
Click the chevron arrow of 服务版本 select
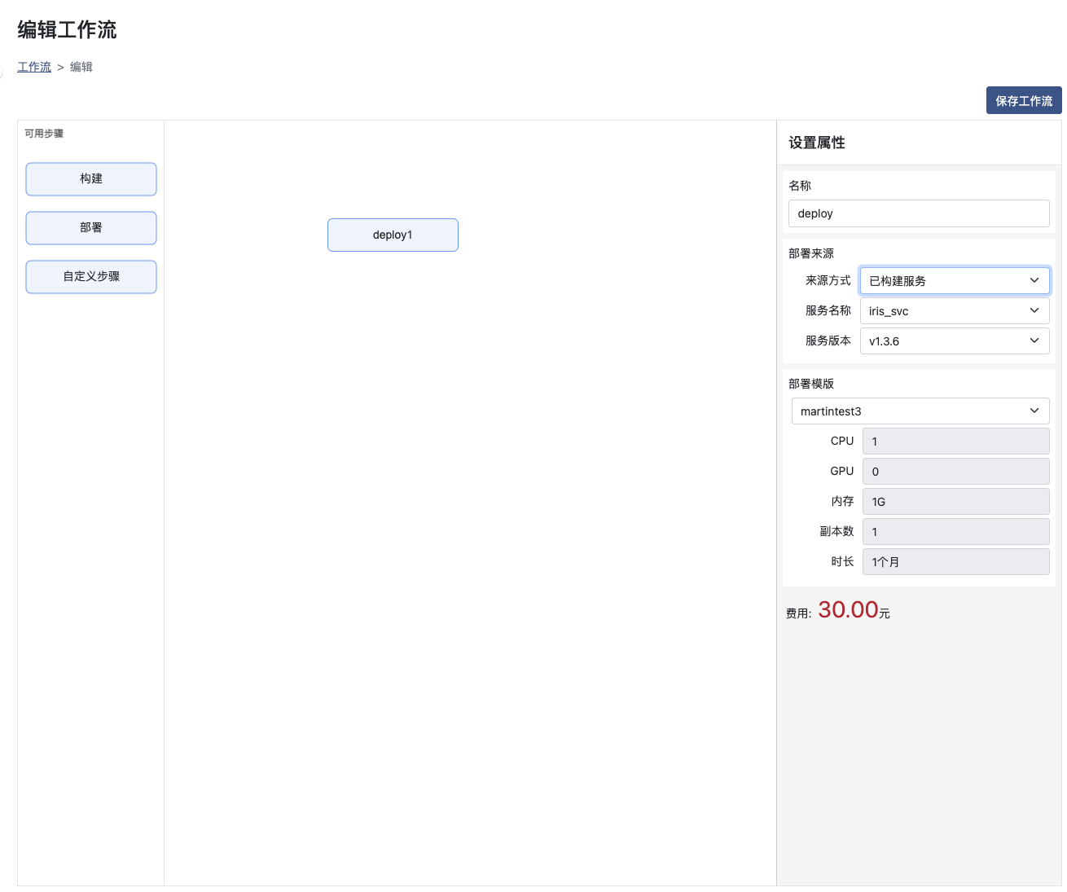[x=1034, y=341]
